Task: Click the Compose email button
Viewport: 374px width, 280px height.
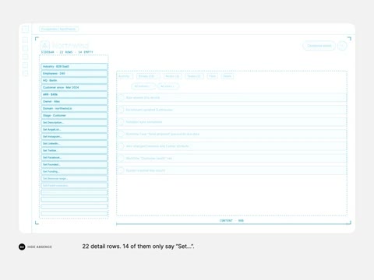Action: pyautogui.click(x=319, y=46)
